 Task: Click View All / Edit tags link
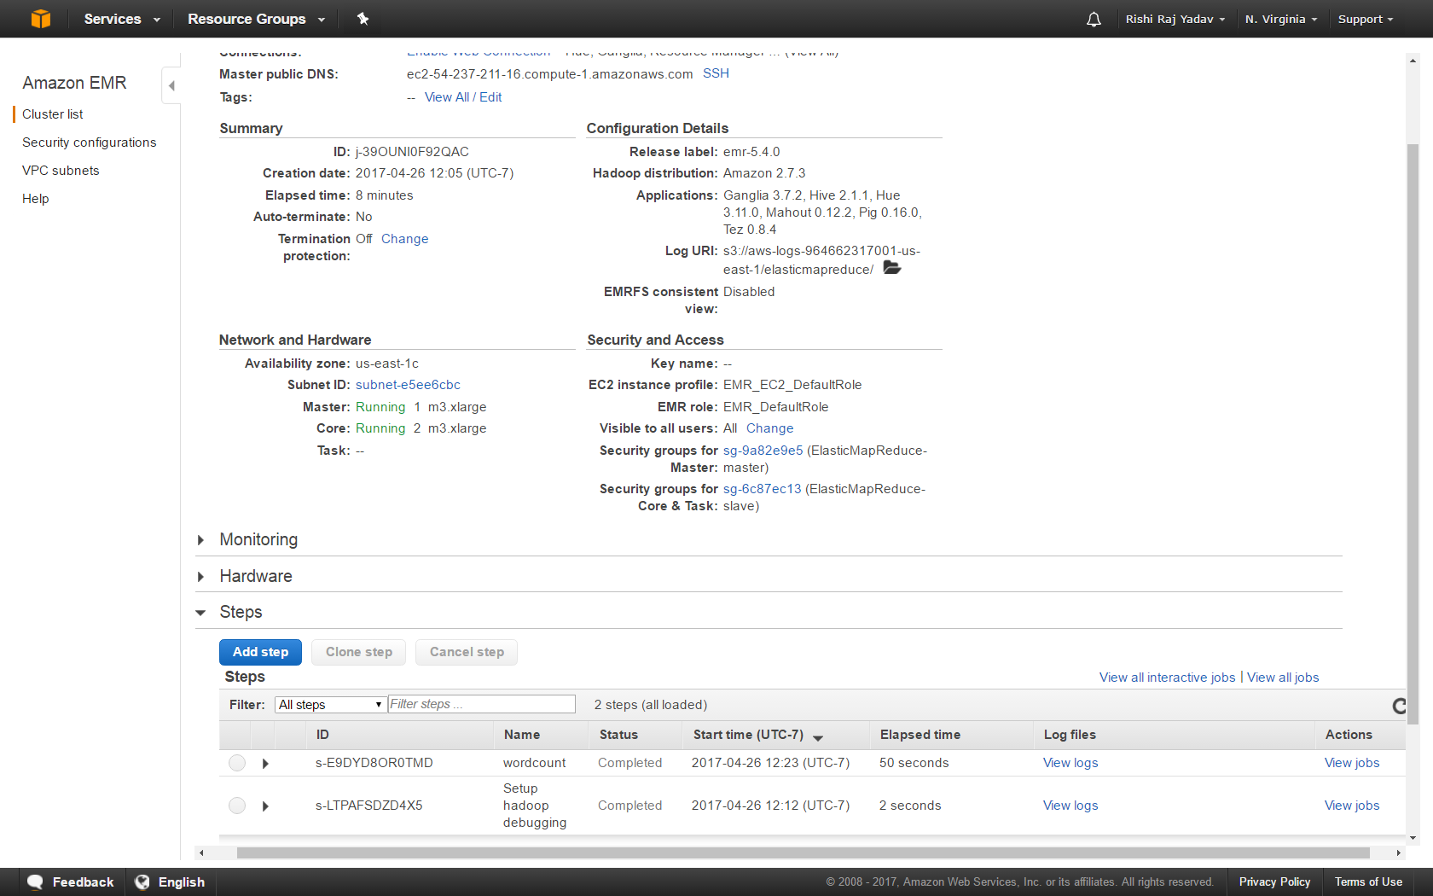click(463, 97)
